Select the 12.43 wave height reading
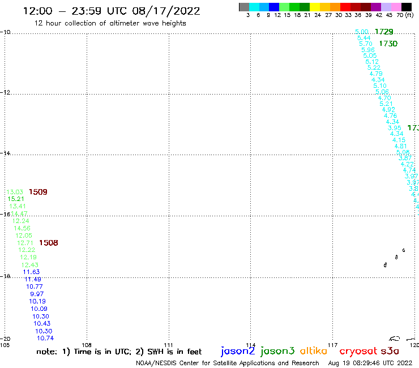The width and height of the screenshot is (419, 368). click(29, 265)
